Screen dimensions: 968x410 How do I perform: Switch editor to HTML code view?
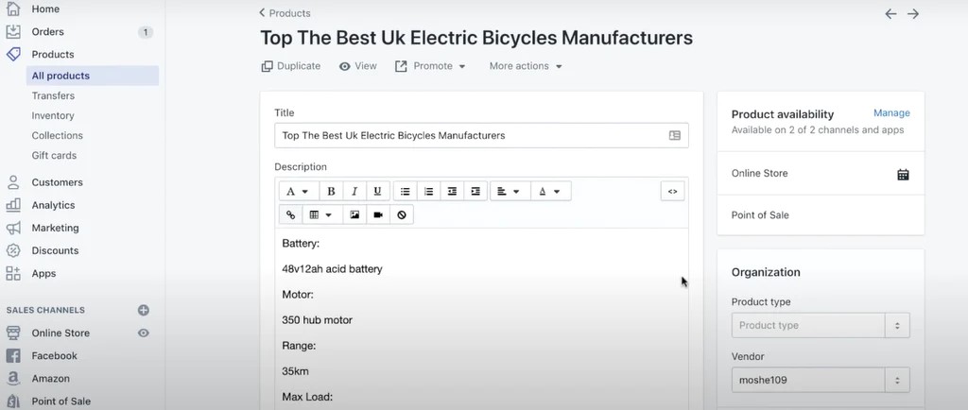pyautogui.click(x=672, y=192)
